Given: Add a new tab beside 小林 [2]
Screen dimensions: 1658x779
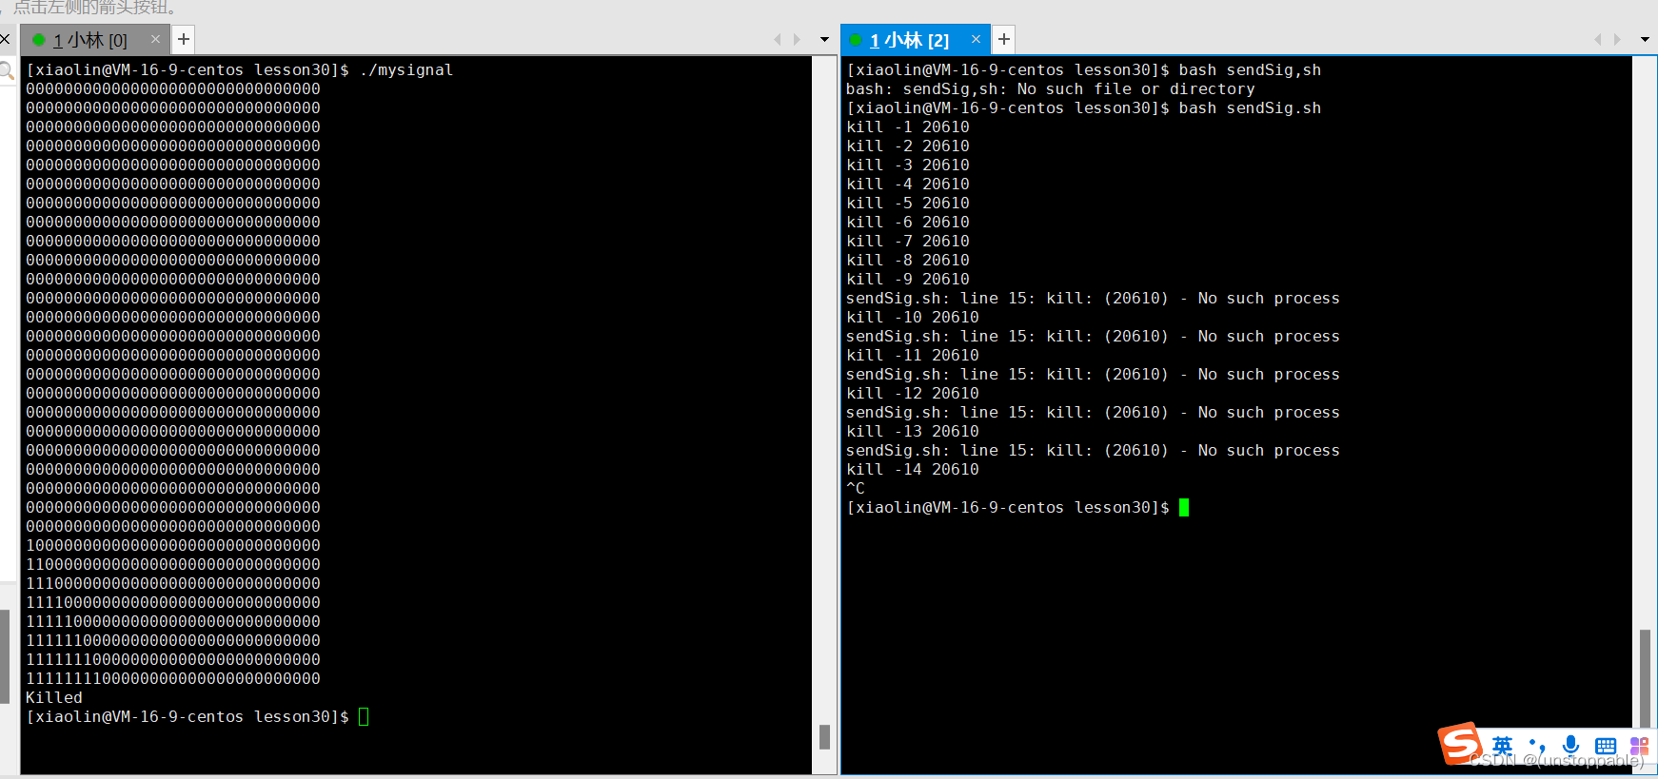Looking at the screenshot, I should 1004,39.
